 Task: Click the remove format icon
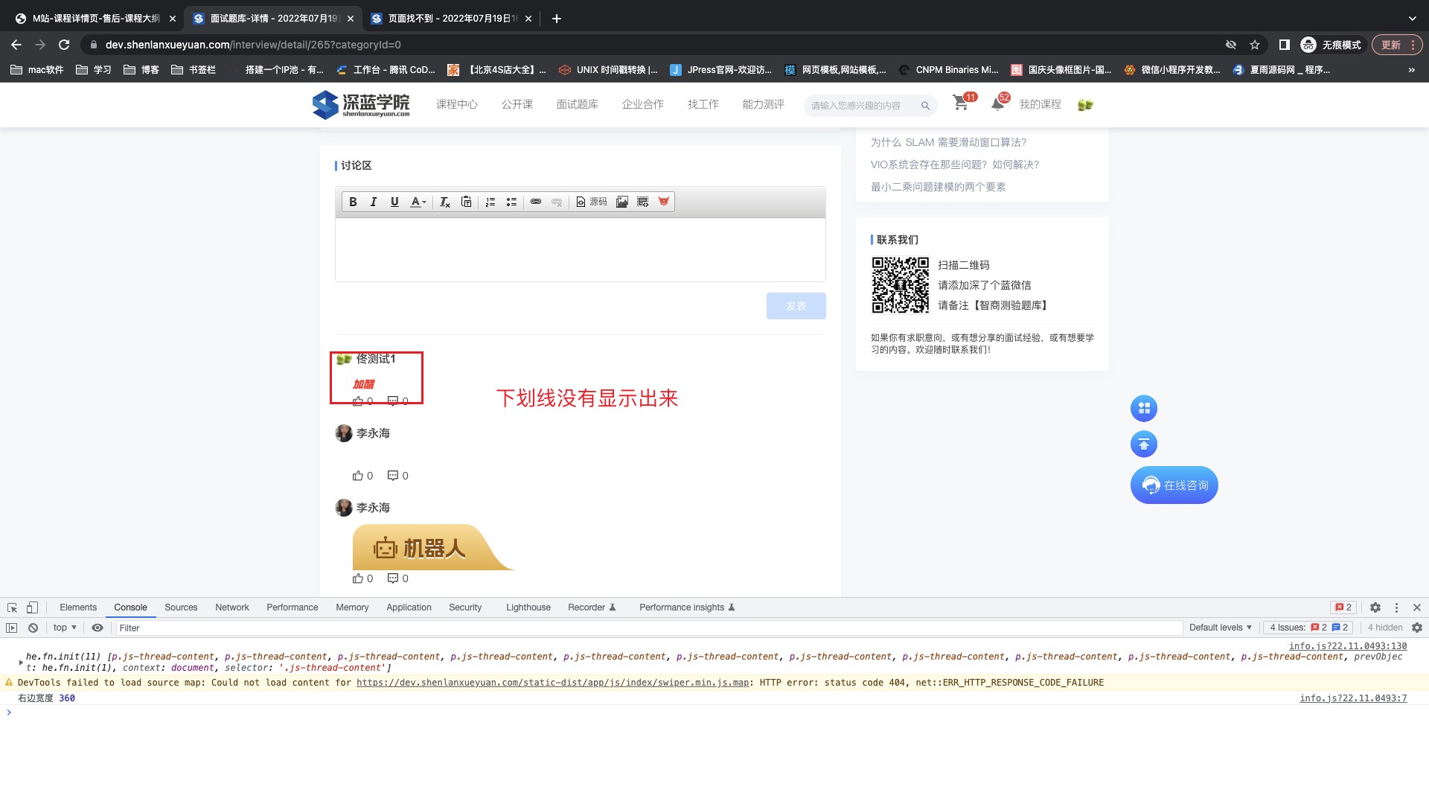[x=444, y=202]
